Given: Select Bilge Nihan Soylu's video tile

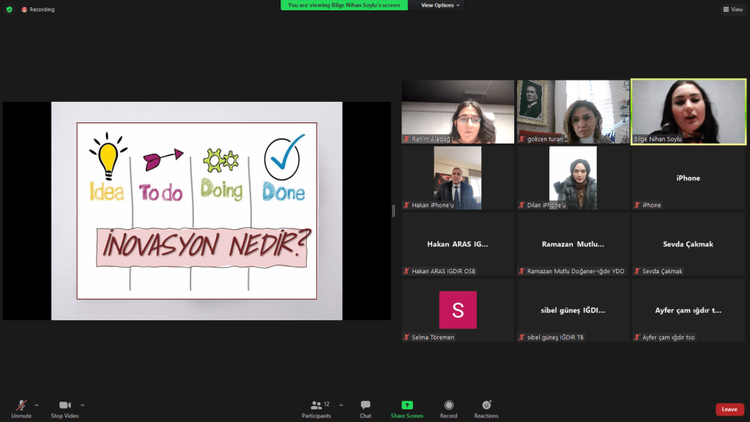Looking at the screenshot, I should pyautogui.click(x=688, y=111).
